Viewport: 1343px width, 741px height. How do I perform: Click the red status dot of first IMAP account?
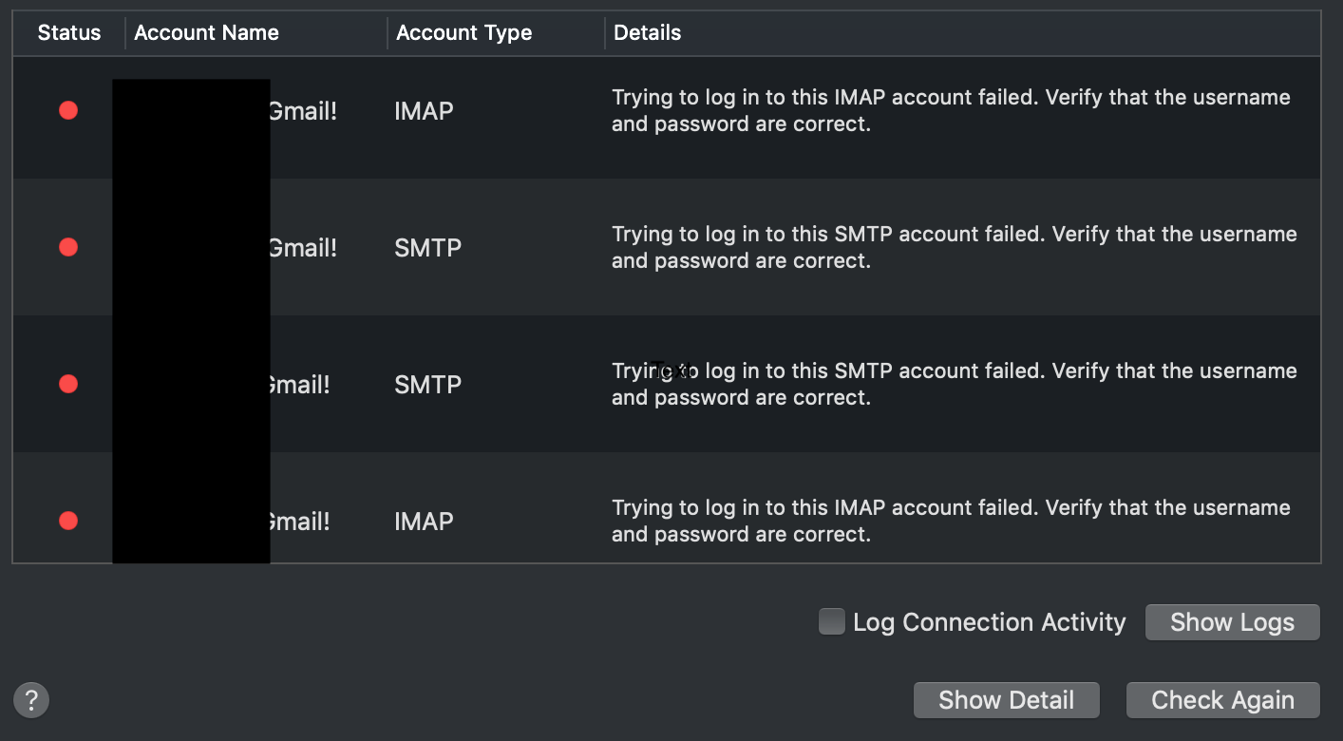pyautogui.click(x=68, y=111)
